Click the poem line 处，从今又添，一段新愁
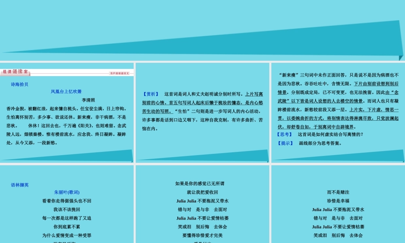The height and width of the screenshot is (243, 405). [x=32, y=143]
